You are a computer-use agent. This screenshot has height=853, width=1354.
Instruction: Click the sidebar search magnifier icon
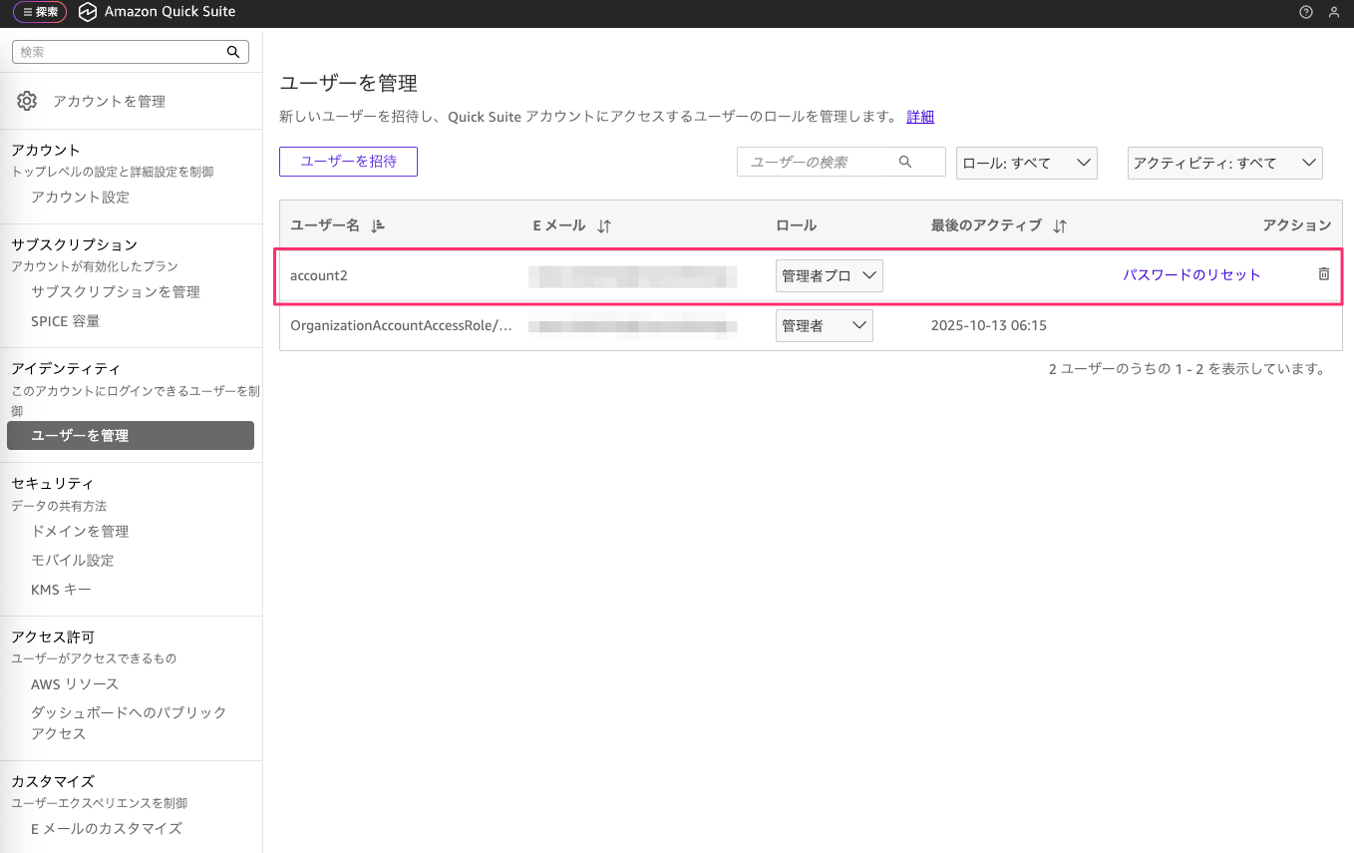click(233, 52)
